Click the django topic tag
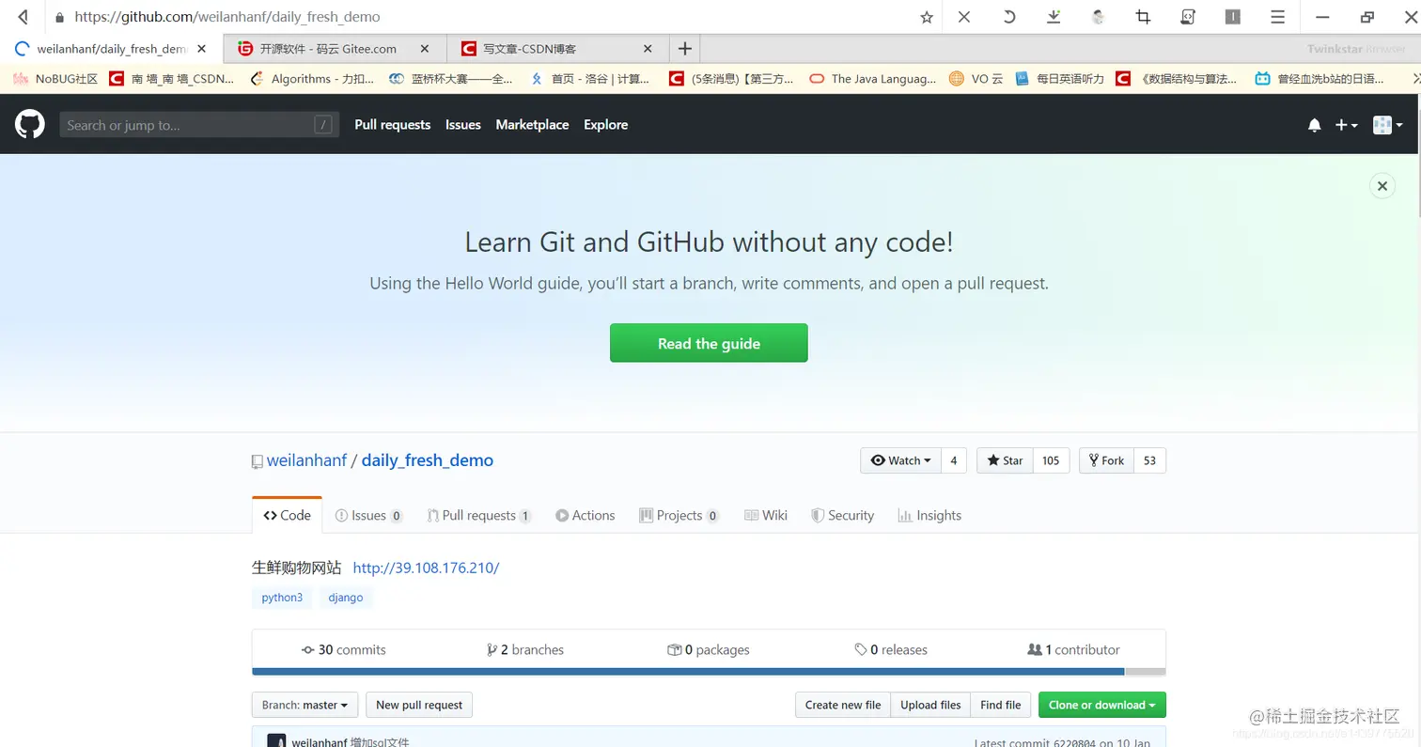 click(346, 598)
